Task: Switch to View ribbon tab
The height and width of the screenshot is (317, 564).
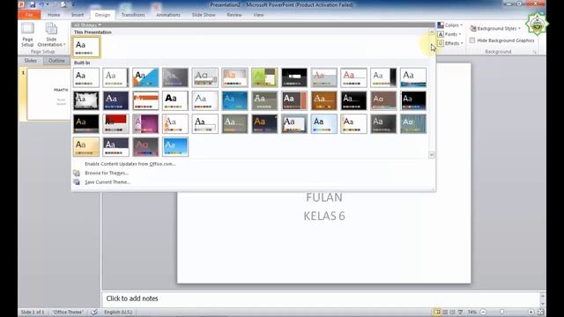Action: tap(258, 15)
